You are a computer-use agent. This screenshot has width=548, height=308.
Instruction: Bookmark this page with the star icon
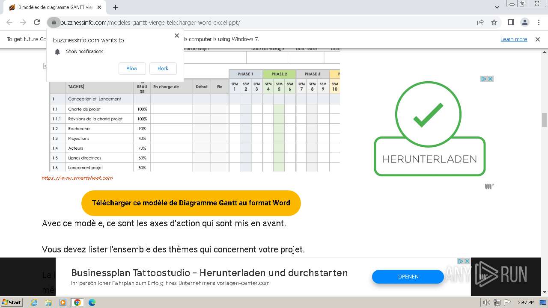pos(494,22)
